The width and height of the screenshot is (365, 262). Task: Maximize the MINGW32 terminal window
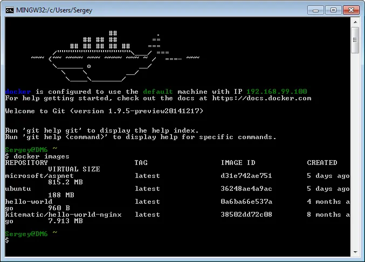333,10
